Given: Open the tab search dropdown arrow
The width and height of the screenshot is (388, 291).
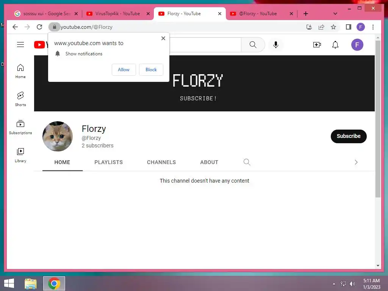Looking at the screenshot, I should point(335,14).
